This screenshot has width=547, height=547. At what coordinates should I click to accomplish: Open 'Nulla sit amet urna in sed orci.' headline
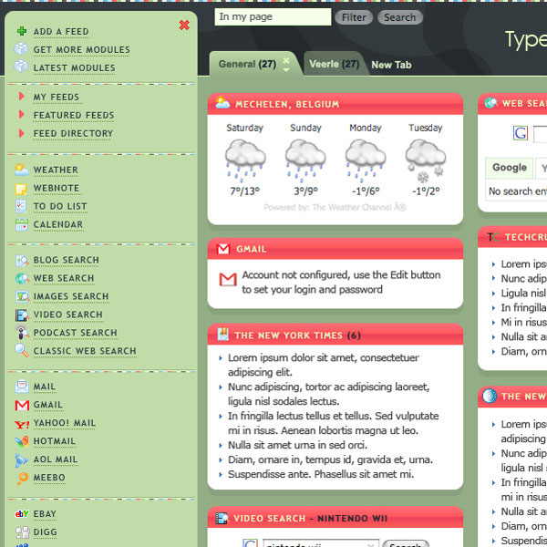tap(297, 445)
